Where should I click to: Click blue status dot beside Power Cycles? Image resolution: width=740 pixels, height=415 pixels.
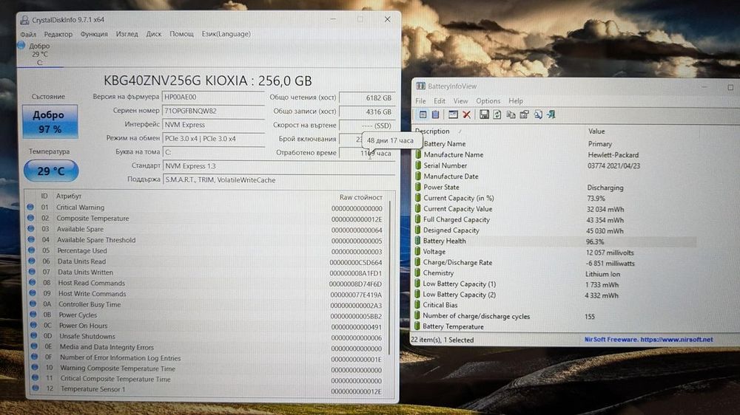click(x=33, y=315)
